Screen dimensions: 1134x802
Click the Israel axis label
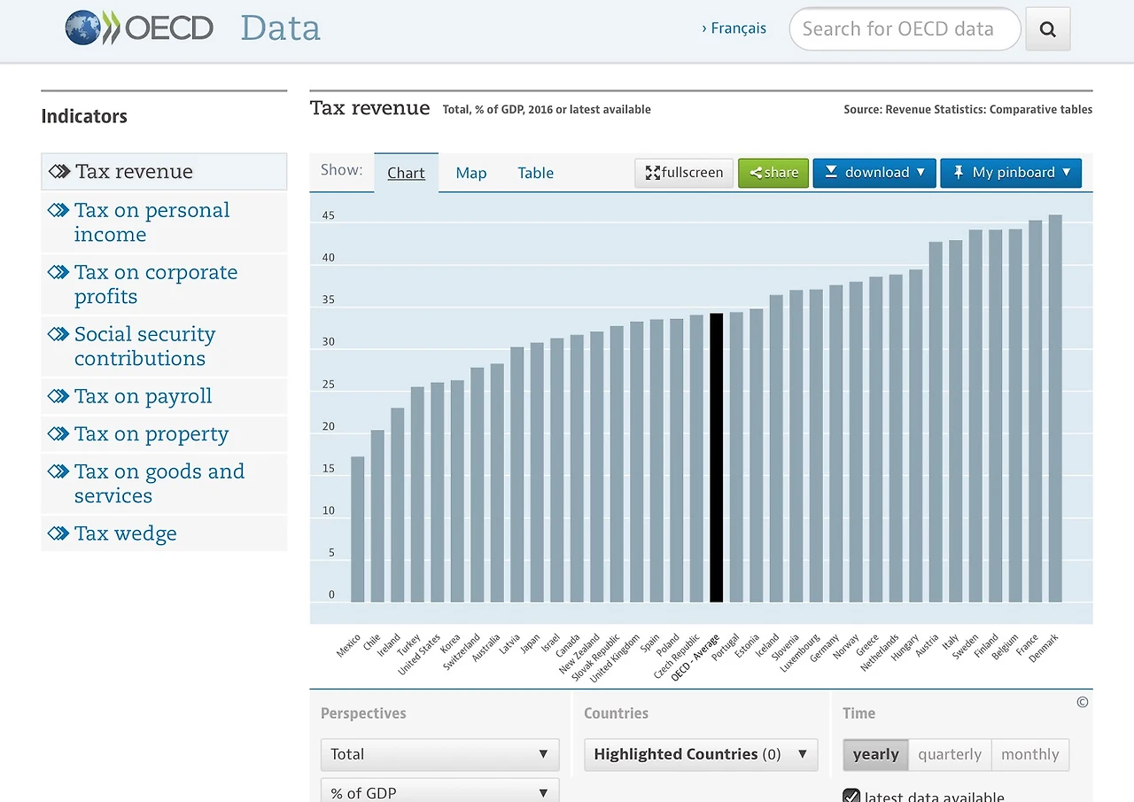click(x=551, y=642)
